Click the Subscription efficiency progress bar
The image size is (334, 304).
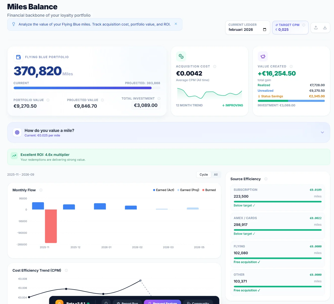click(277, 202)
